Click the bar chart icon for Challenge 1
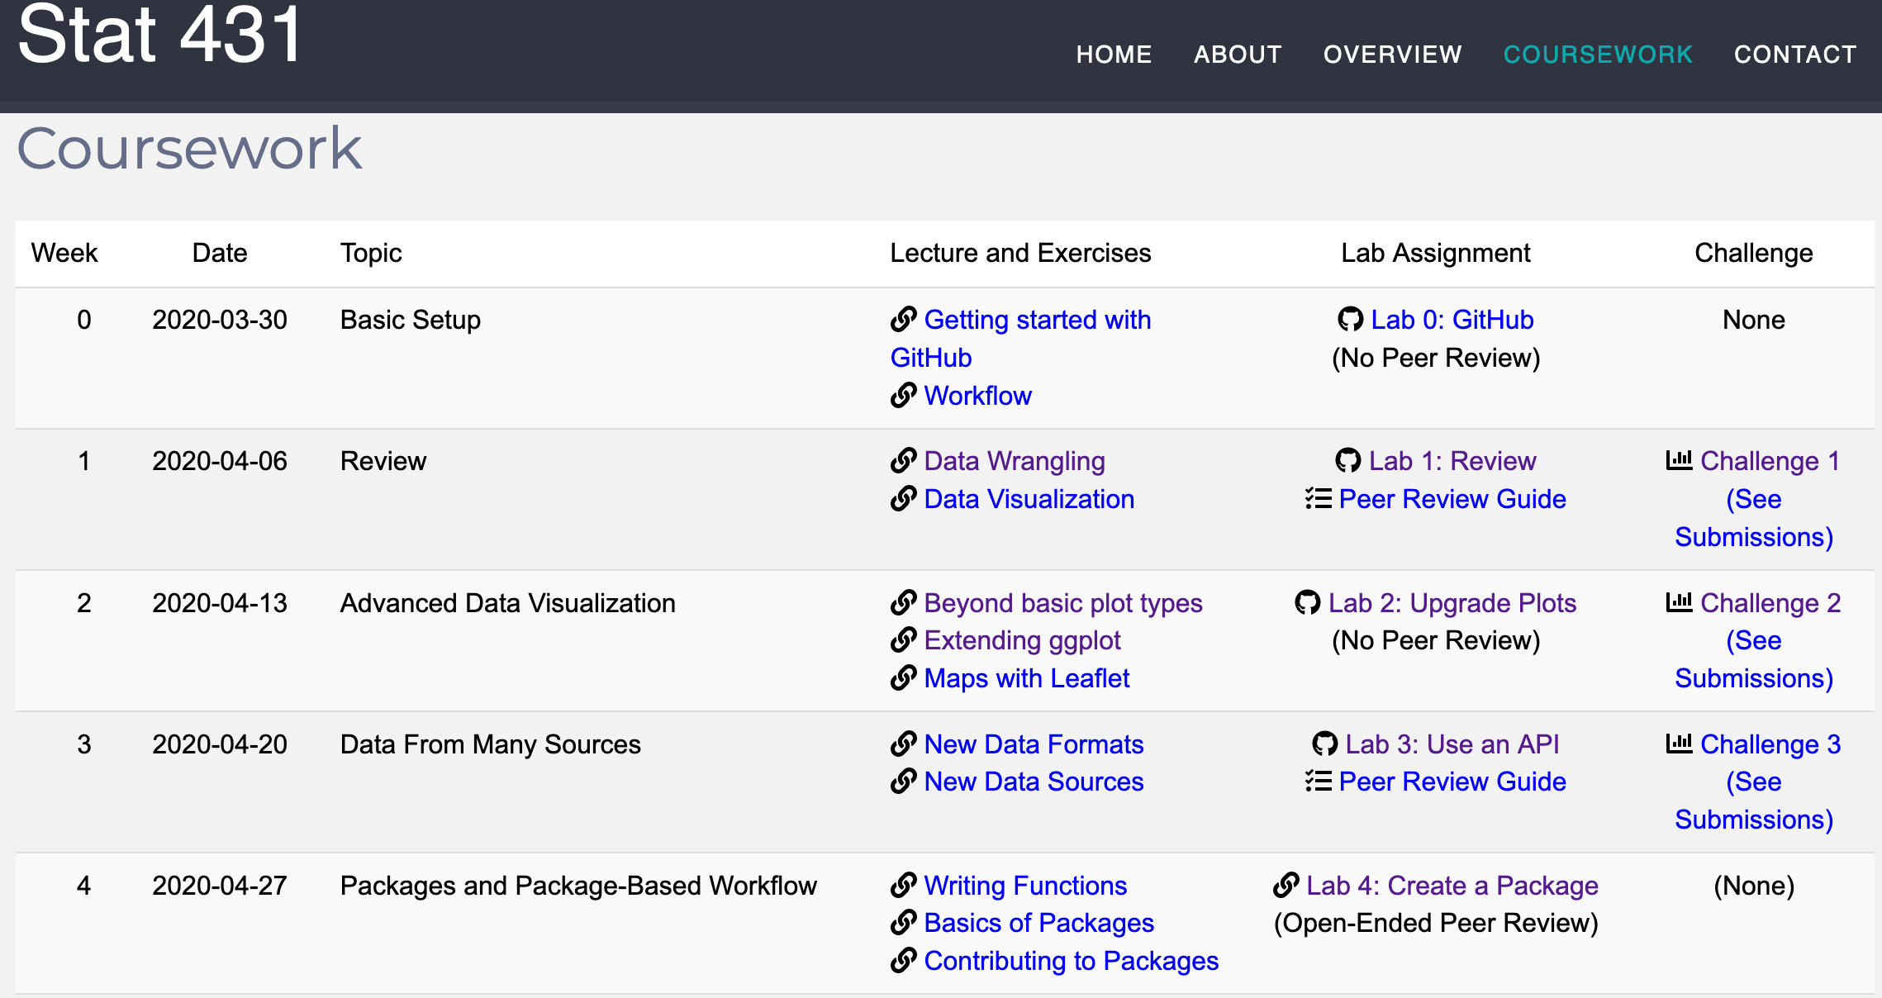 [1680, 461]
